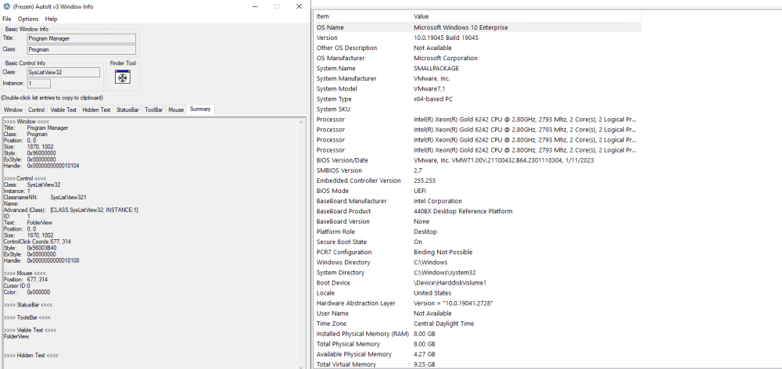Click the Class field showing Progman

[x=81, y=49]
